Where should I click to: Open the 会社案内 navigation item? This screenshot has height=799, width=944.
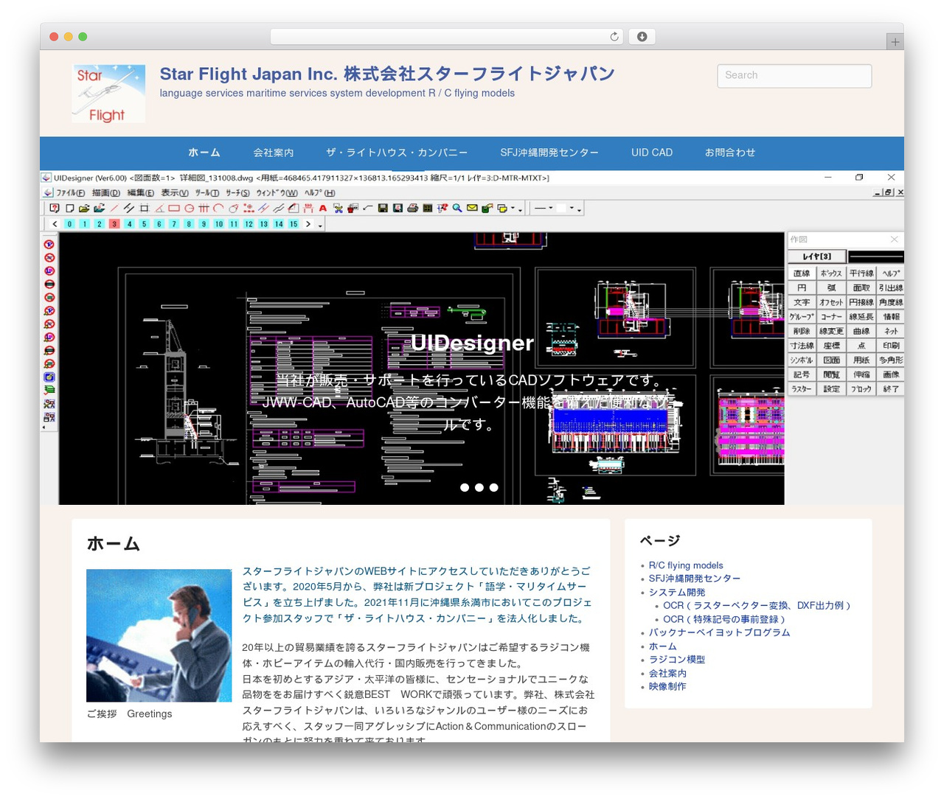click(x=274, y=153)
